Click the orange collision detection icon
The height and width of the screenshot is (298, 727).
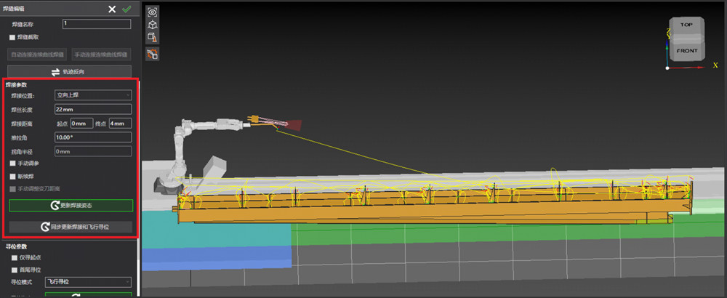pos(152,54)
